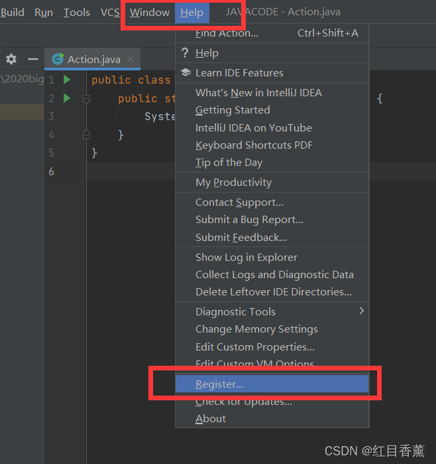Click the question mark icon beside Help

point(185,53)
